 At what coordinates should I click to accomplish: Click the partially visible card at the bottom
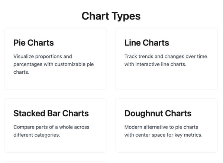56,162
